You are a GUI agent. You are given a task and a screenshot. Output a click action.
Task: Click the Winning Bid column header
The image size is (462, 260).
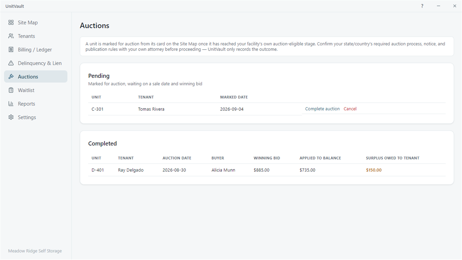267,158
